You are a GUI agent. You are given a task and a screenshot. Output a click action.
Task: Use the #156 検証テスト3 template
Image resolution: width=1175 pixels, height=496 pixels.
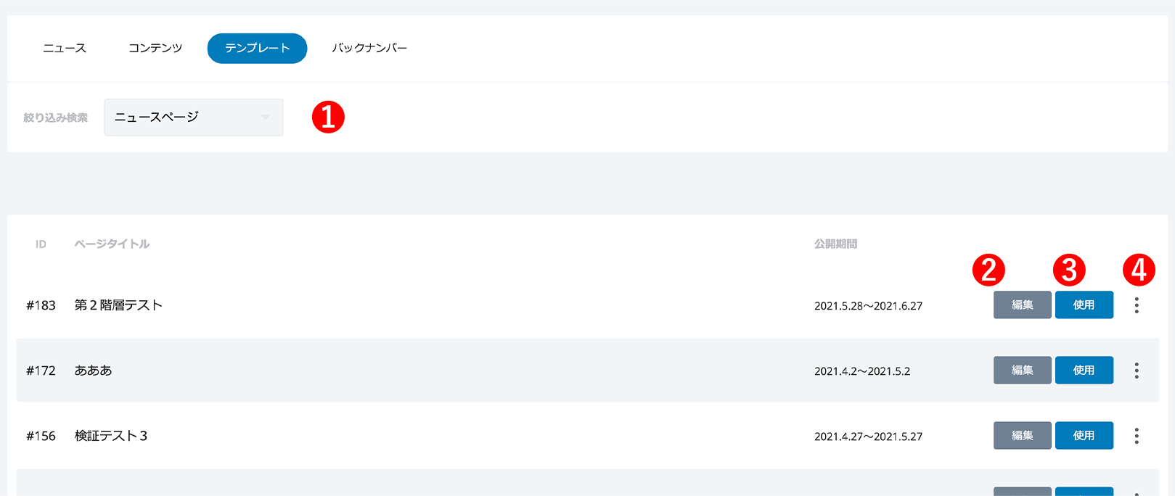click(x=1084, y=436)
